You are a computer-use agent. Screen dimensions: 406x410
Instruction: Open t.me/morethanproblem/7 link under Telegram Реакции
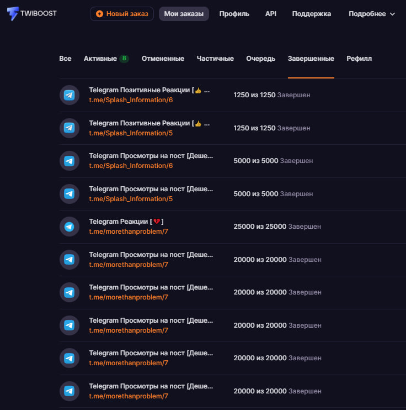pyautogui.click(x=129, y=232)
